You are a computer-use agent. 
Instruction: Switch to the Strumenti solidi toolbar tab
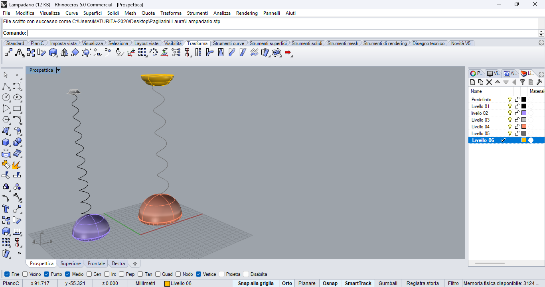(x=307, y=43)
